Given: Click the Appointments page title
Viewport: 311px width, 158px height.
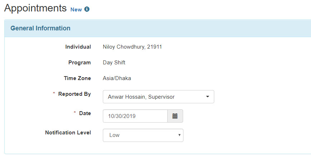Looking at the screenshot, I should click(35, 8).
